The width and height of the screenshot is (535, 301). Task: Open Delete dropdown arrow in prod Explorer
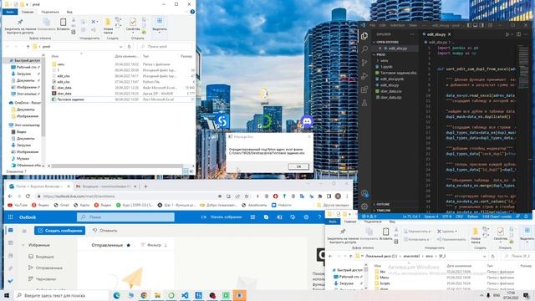[97, 22]
